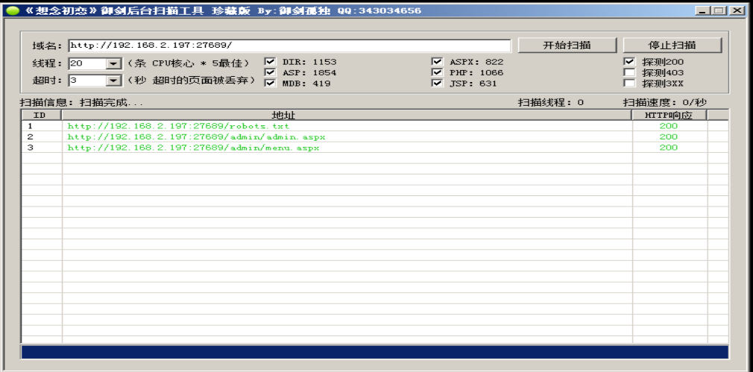Open the 超时 timeout dropdown
Screen dimensions: 753x372
113,81
